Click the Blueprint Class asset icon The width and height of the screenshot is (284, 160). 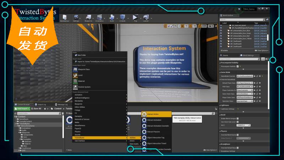(75, 69)
